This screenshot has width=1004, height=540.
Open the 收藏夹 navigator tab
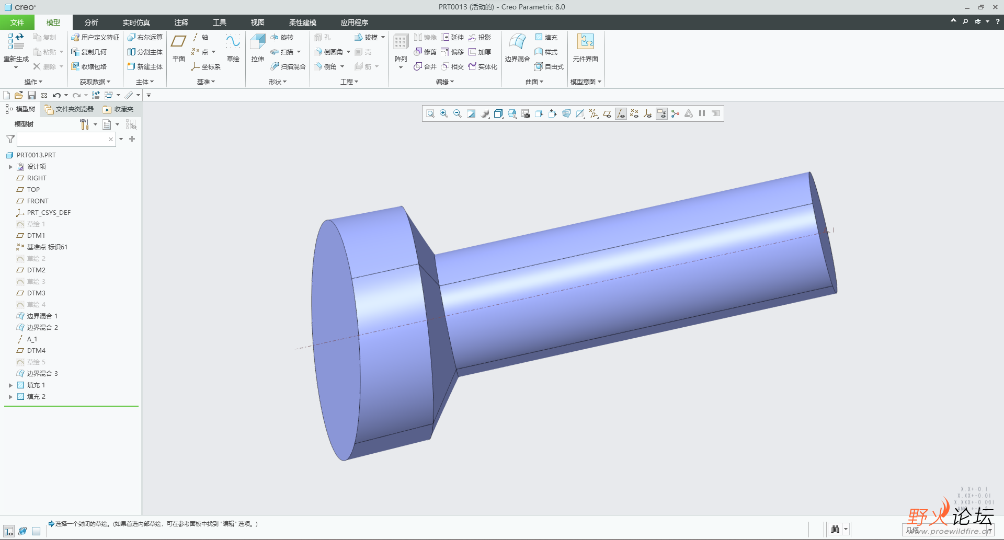click(118, 109)
